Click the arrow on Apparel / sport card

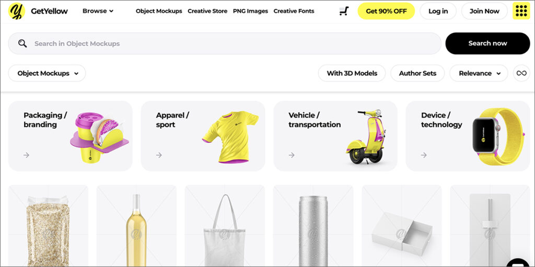click(x=159, y=155)
